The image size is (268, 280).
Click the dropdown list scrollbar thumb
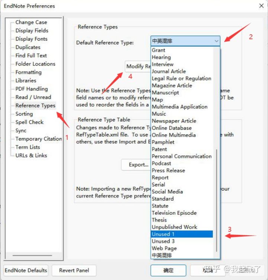(217, 200)
